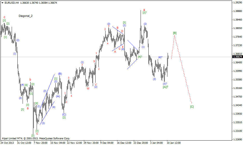Click the blue (B) wave label
243x145 pixels.
point(60,74)
